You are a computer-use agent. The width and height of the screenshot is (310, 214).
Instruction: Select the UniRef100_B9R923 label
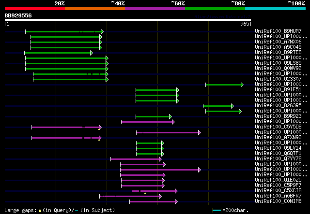[x=278, y=116]
